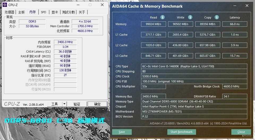Click the 确定 button
This screenshot has height=140, width=255.
point(97,104)
